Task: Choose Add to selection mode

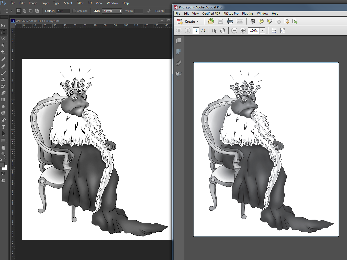Action: point(25,11)
